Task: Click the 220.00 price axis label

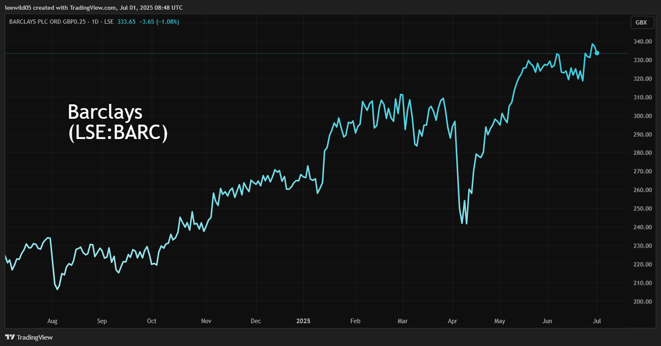Action: coord(642,264)
